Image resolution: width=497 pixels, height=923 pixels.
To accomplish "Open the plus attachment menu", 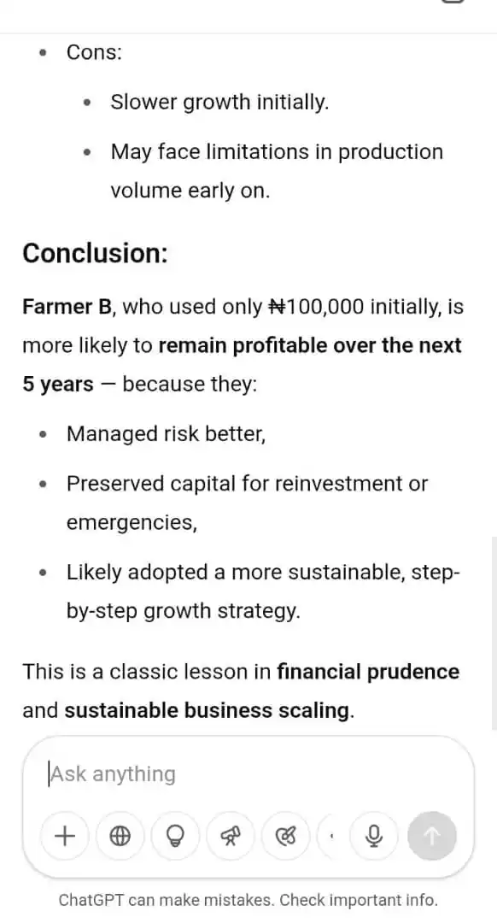I will pos(65,836).
